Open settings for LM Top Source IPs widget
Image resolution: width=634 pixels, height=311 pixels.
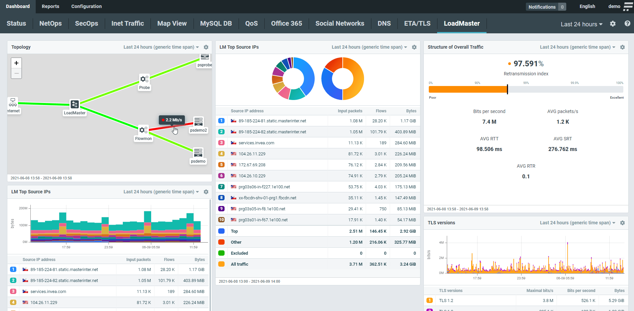(x=414, y=47)
